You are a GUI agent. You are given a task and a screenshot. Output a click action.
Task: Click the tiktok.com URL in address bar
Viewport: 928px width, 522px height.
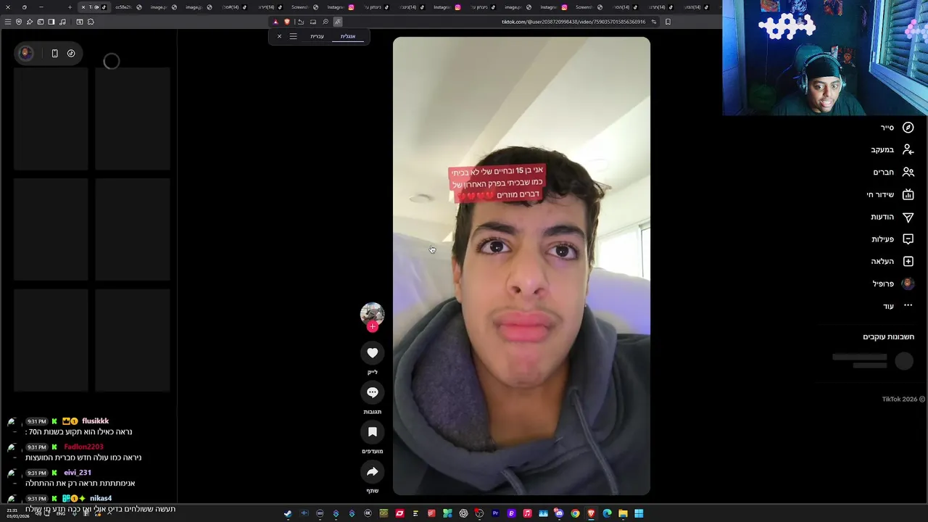[x=573, y=22]
